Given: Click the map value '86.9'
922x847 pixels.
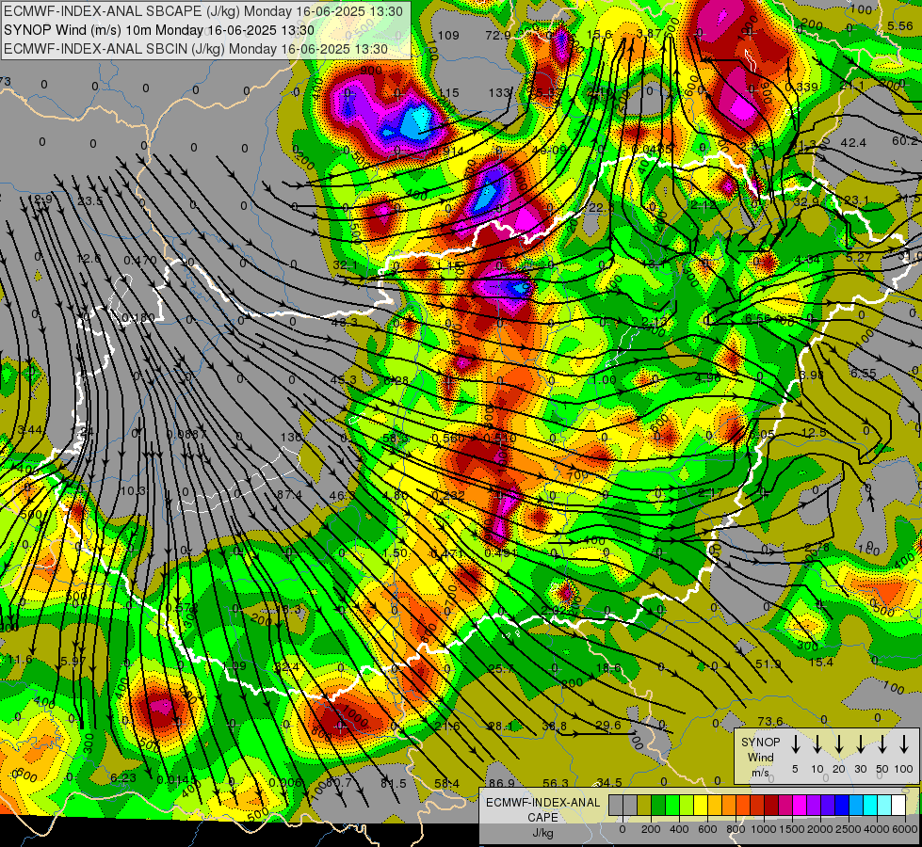Looking at the screenshot, I should (502, 784).
